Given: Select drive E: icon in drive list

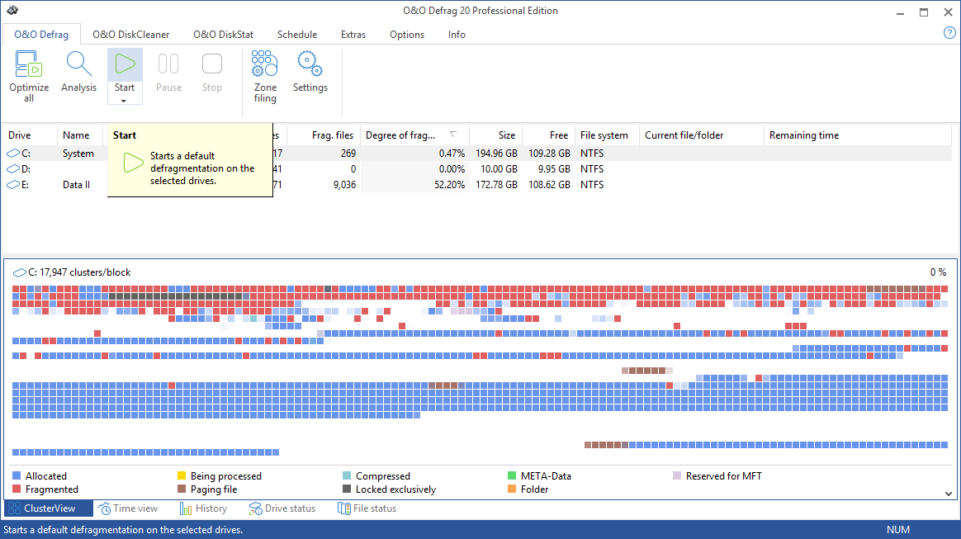Looking at the screenshot, I should click(x=13, y=184).
